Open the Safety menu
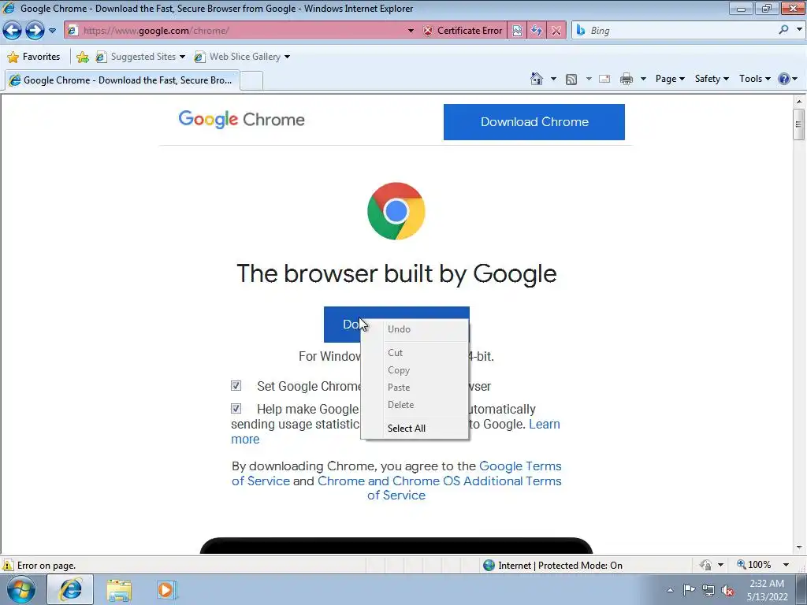 [712, 79]
